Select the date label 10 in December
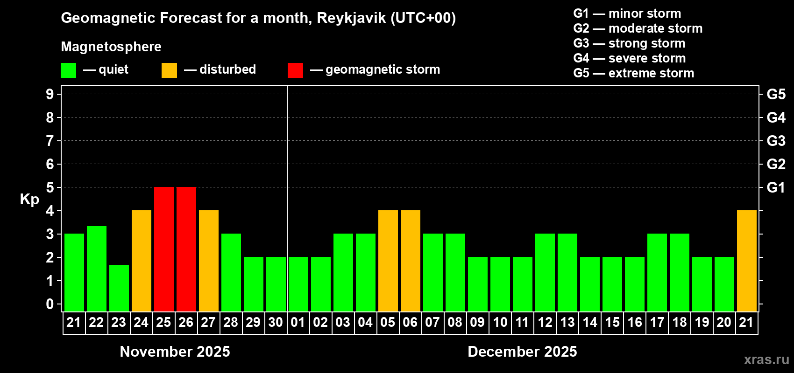794x373 pixels. (x=500, y=323)
